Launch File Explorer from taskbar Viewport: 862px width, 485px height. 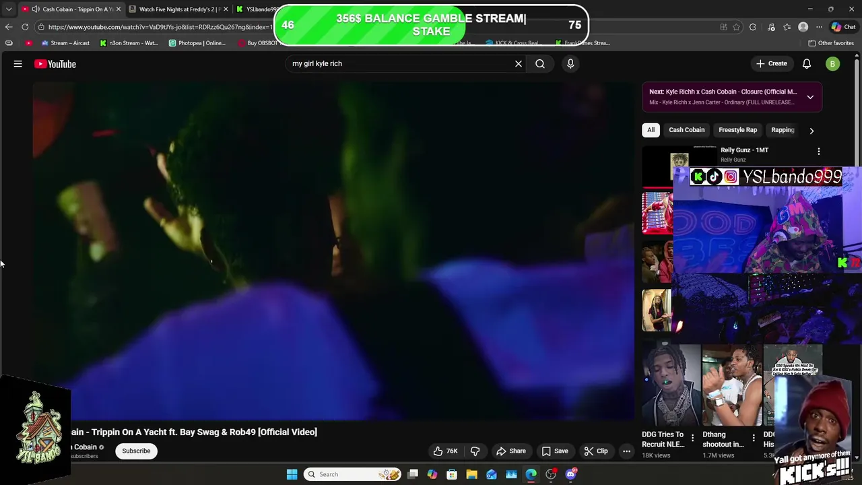pos(471,474)
